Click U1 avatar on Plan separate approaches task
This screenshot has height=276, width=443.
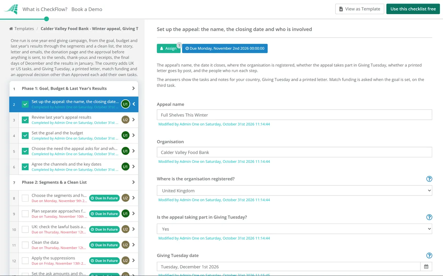[x=125, y=214]
